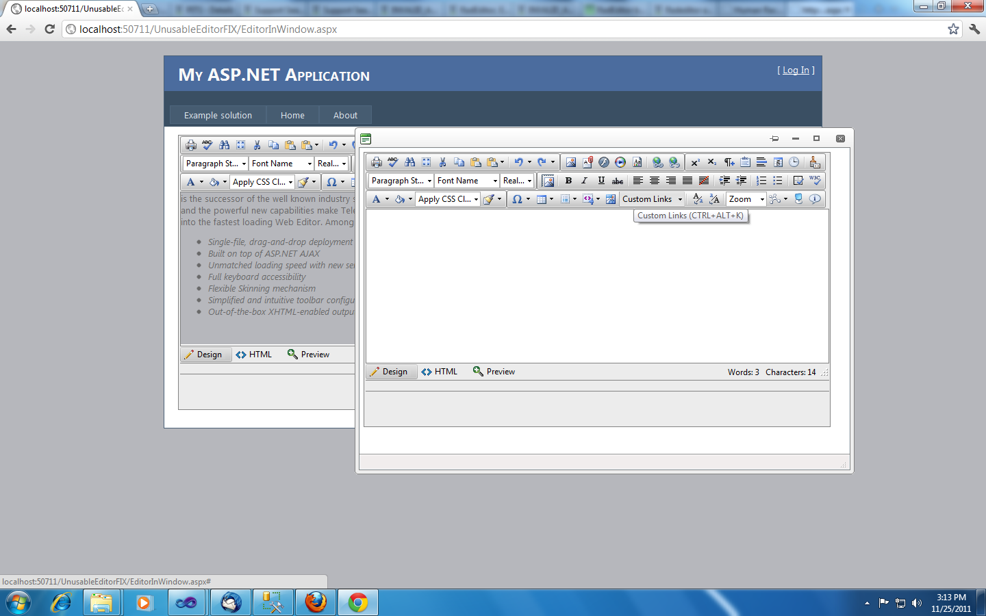Screen dimensions: 986x616
Task: Convert selection to uppercase icon
Action: [x=714, y=199]
